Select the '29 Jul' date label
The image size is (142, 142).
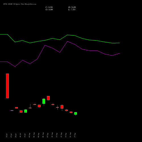pyautogui.click(x=16, y=135)
